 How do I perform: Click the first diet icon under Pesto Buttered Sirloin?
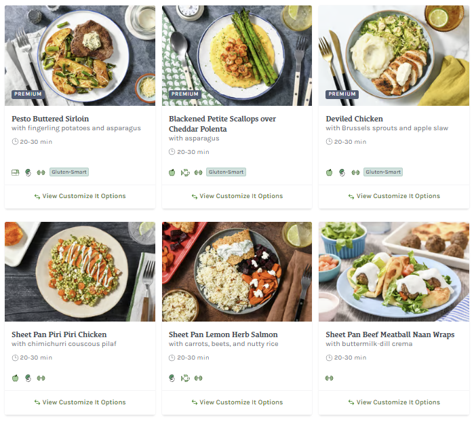point(15,172)
